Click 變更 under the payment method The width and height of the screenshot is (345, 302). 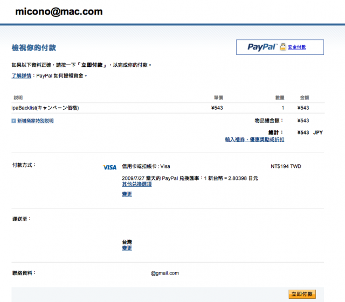[127, 194]
